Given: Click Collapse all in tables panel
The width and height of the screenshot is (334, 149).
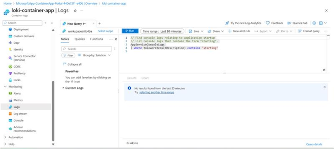Looking at the screenshot, I should pos(72,64).
